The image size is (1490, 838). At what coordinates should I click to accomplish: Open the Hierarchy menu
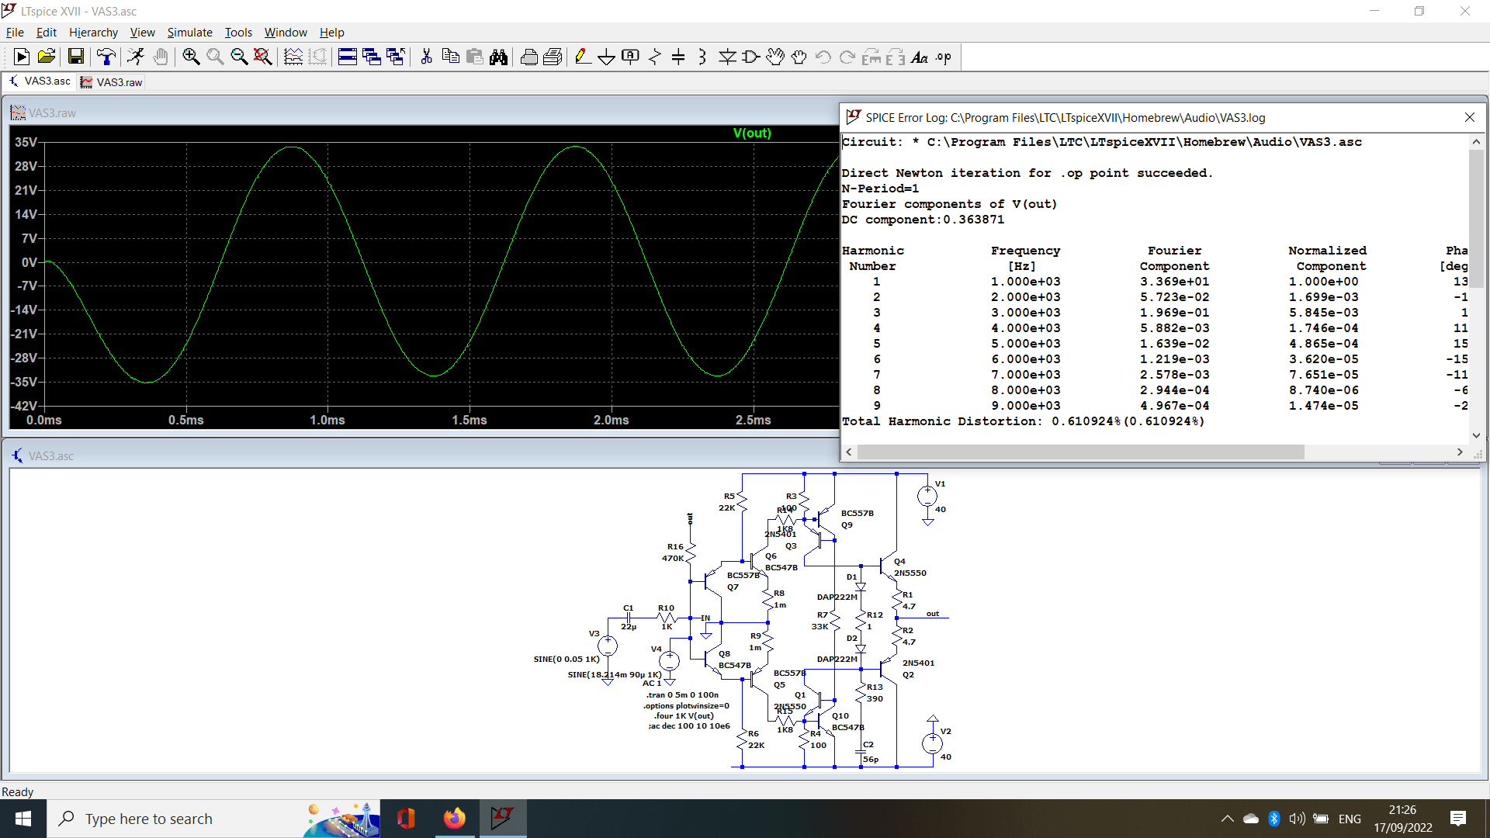coord(93,32)
